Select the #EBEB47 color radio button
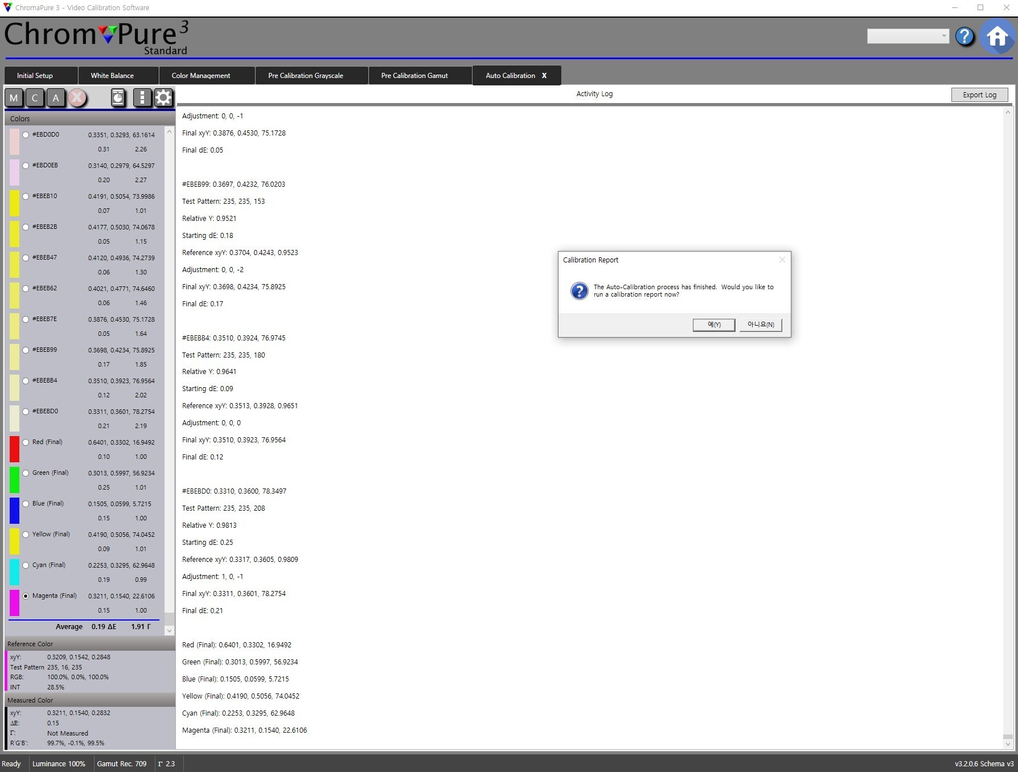 coord(26,258)
